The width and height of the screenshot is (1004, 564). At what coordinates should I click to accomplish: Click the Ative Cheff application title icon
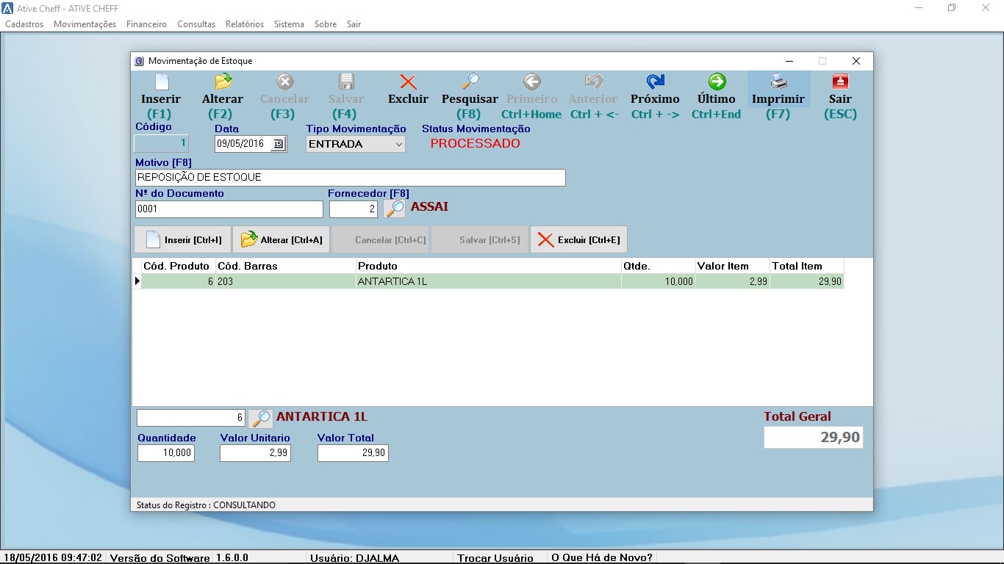[x=7, y=8]
